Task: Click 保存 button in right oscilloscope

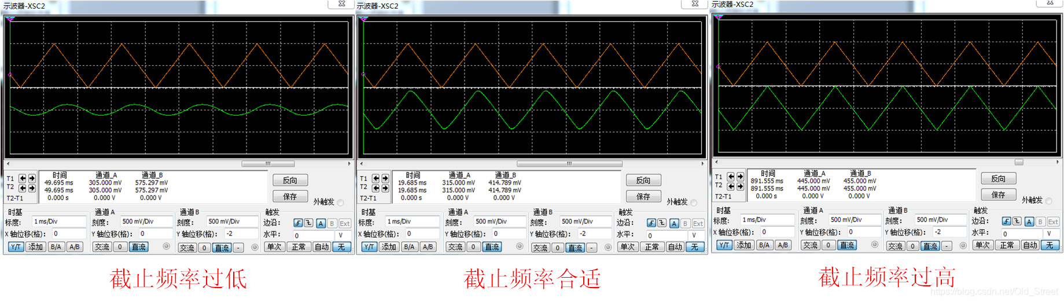Action: (x=999, y=195)
